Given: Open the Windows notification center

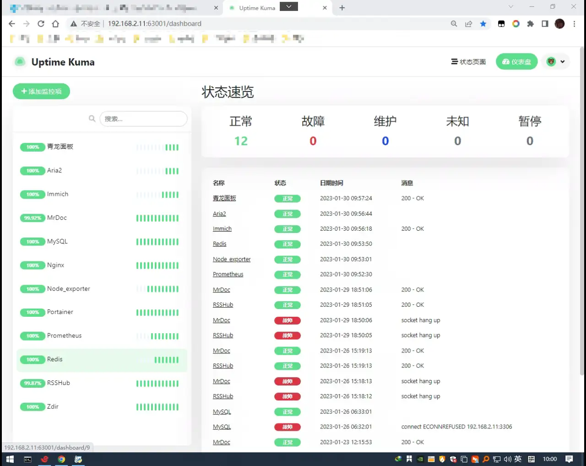Looking at the screenshot, I should tap(569, 459).
